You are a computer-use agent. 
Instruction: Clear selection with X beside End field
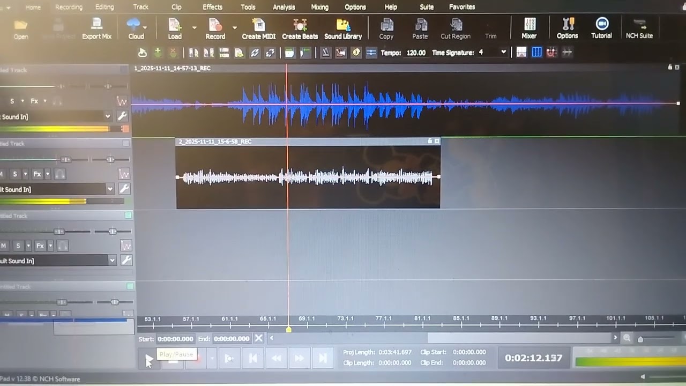tap(258, 338)
